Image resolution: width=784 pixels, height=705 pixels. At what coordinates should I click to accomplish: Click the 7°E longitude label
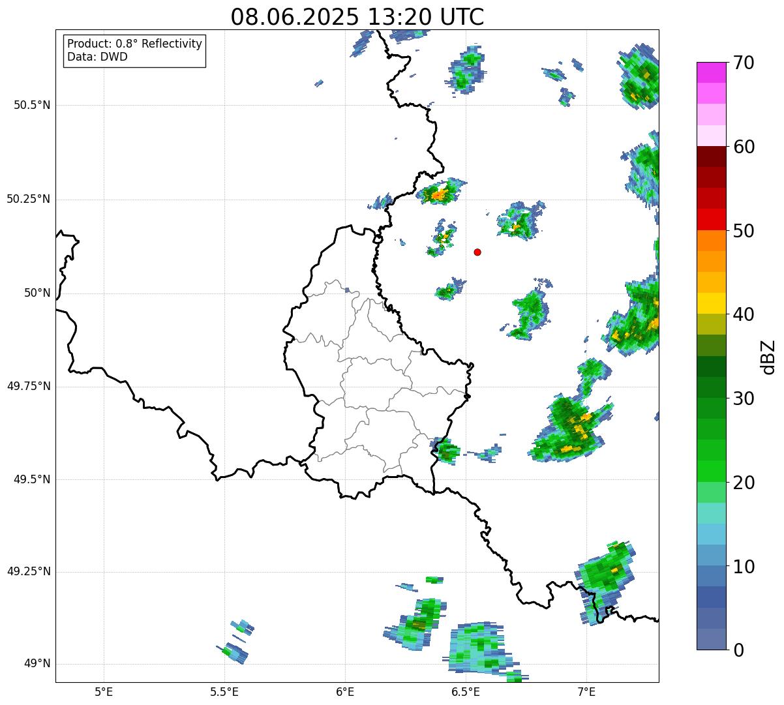[x=586, y=691]
